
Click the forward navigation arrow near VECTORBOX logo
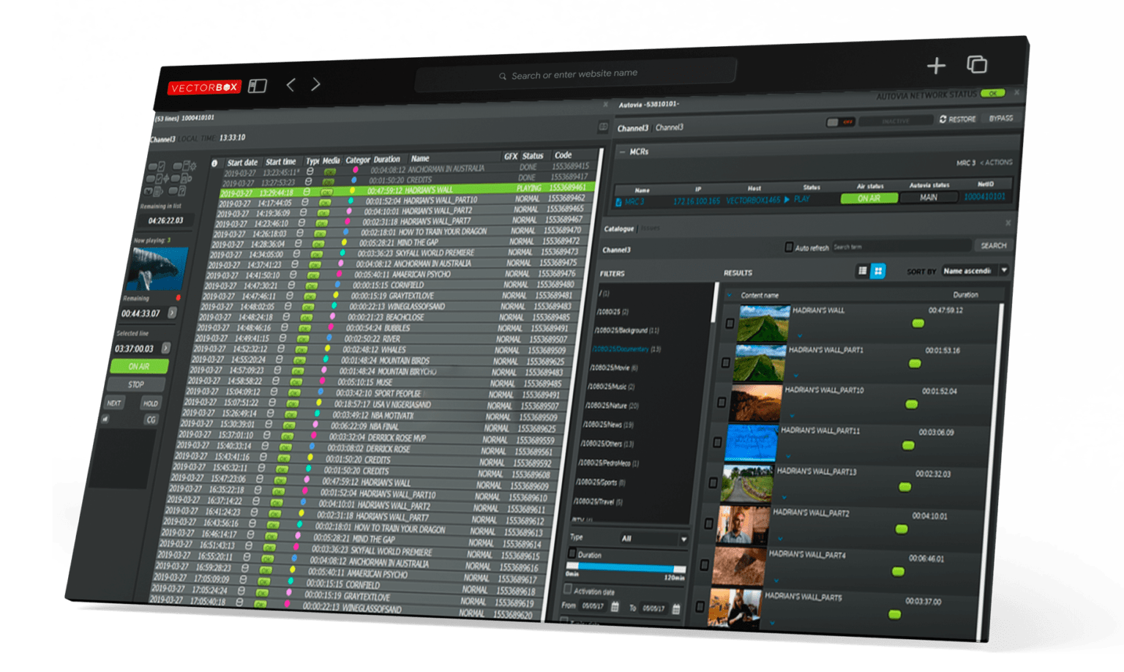[x=315, y=84]
